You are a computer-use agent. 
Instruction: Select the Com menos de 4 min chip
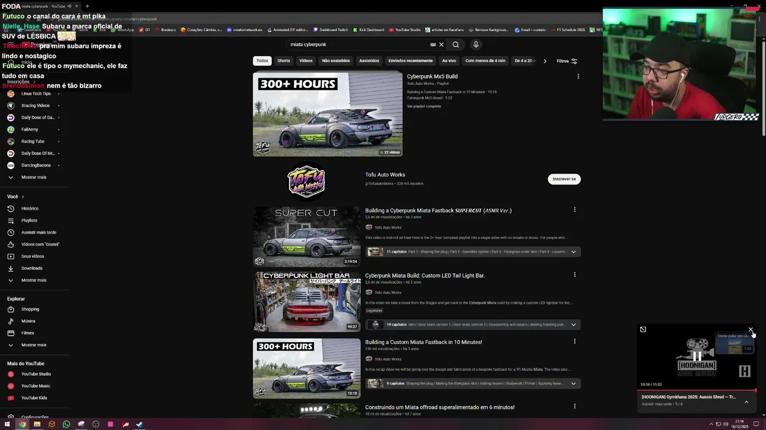tap(485, 61)
